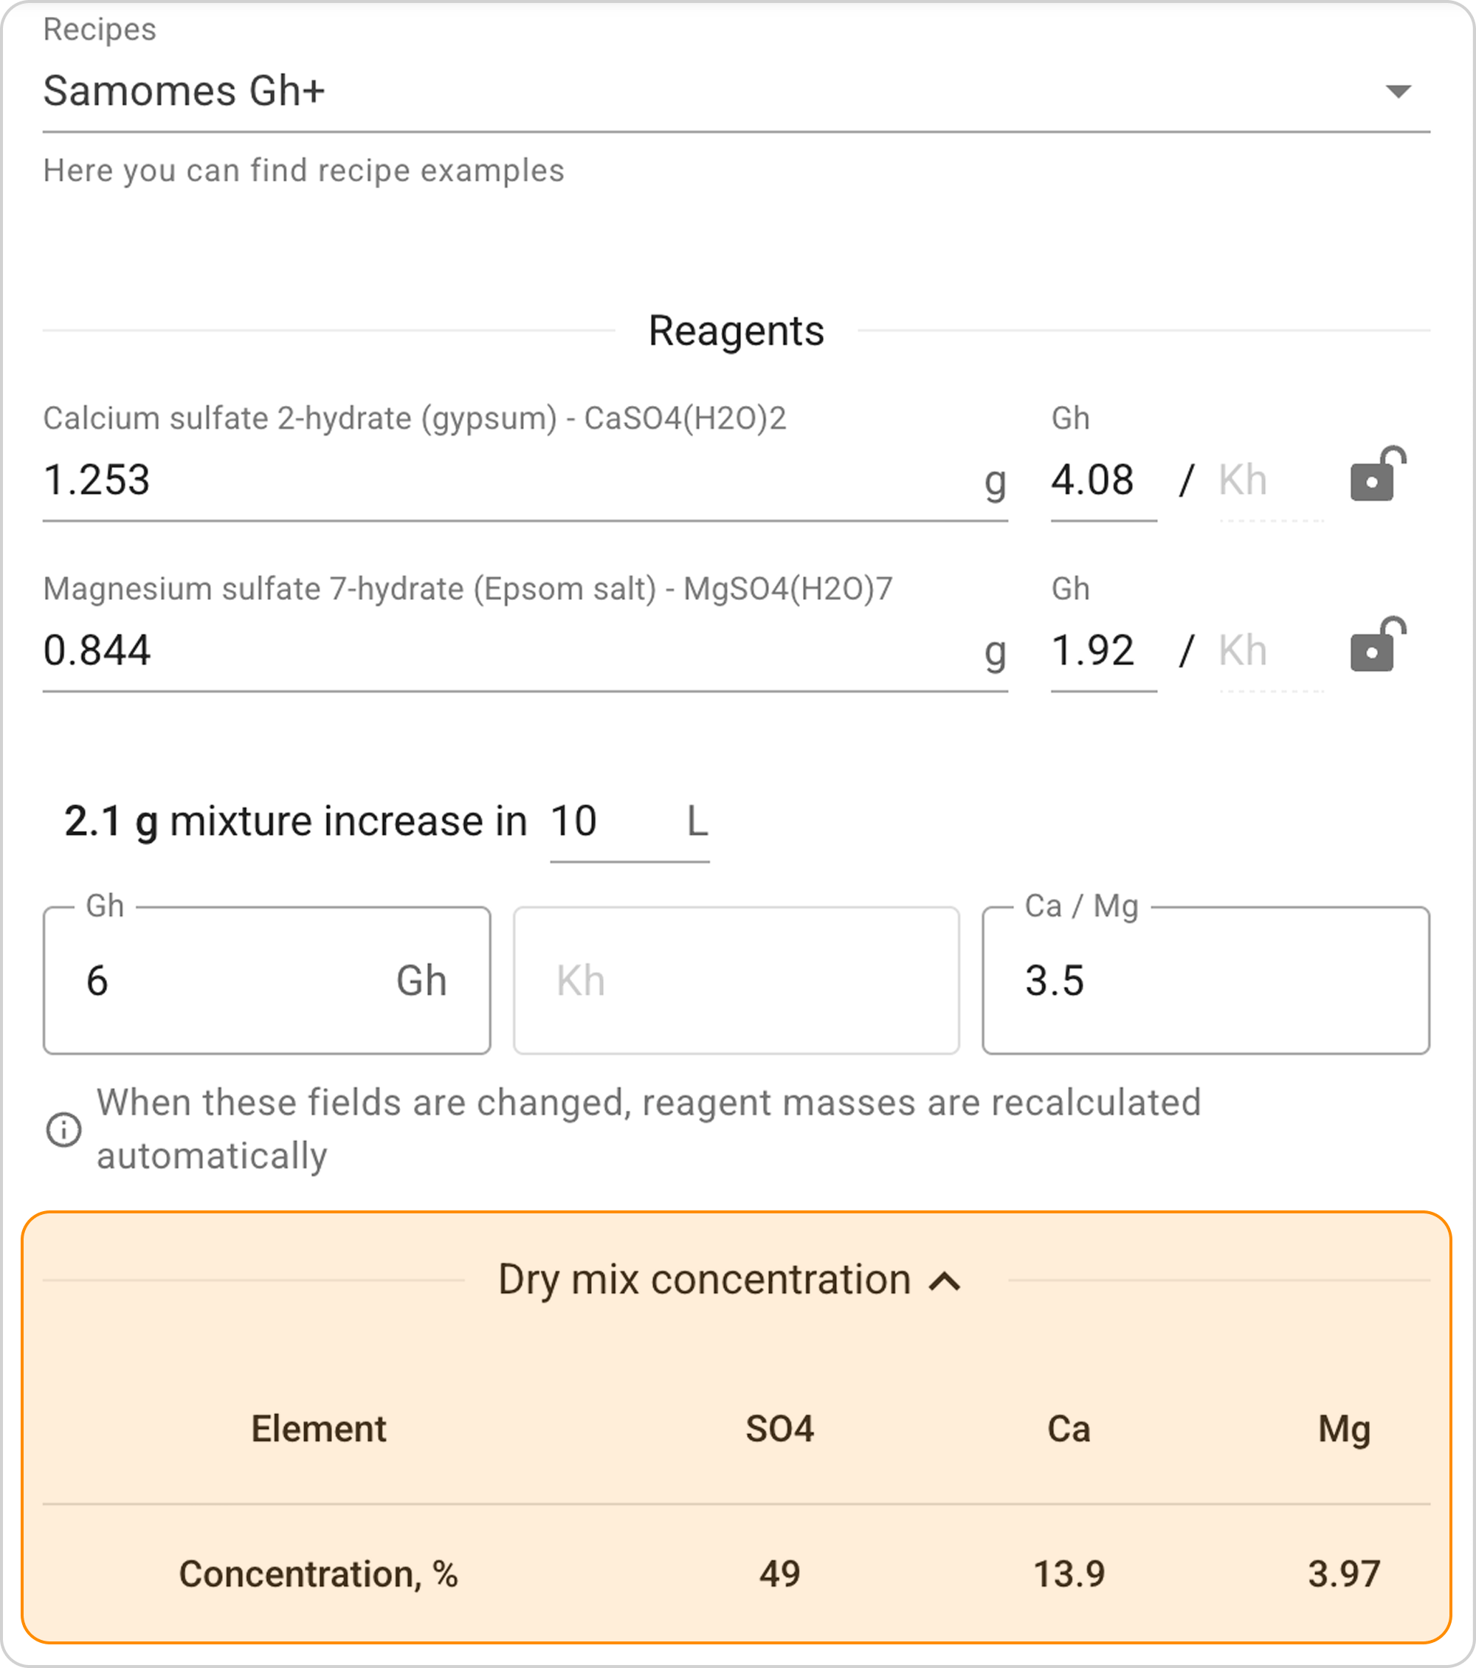Click the SO4 column header

pyautogui.click(x=779, y=1429)
